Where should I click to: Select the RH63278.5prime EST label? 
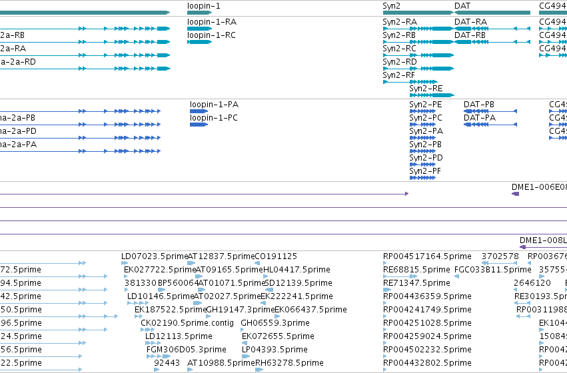tap(290, 363)
